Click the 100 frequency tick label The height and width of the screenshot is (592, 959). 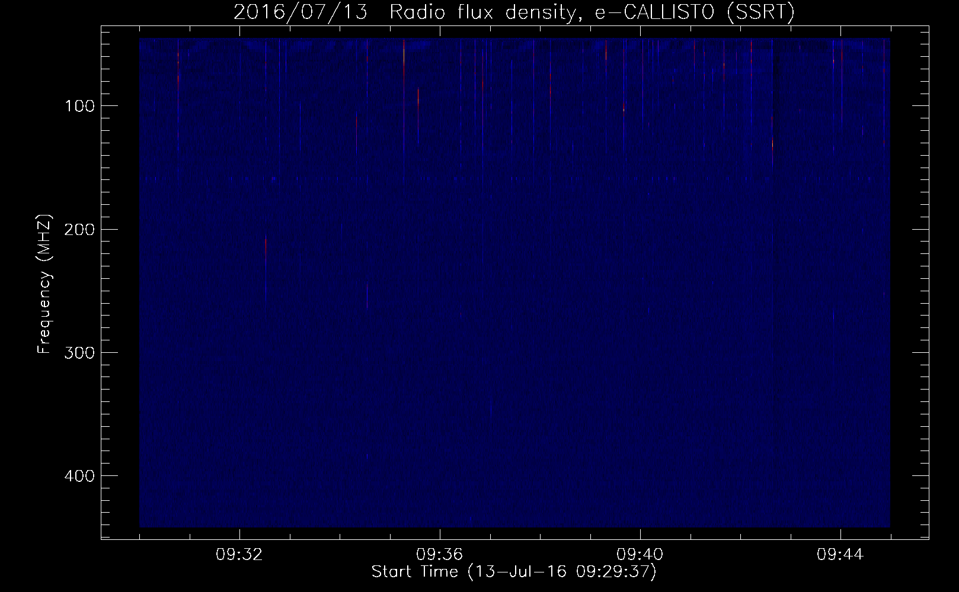[x=79, y=106]
